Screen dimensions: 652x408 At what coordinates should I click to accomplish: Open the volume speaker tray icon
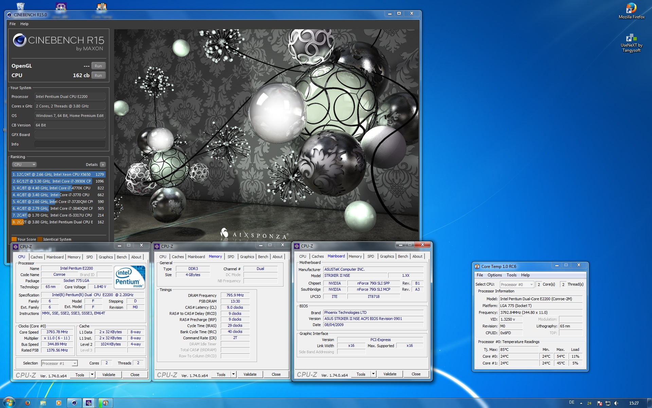coord(616,403)
